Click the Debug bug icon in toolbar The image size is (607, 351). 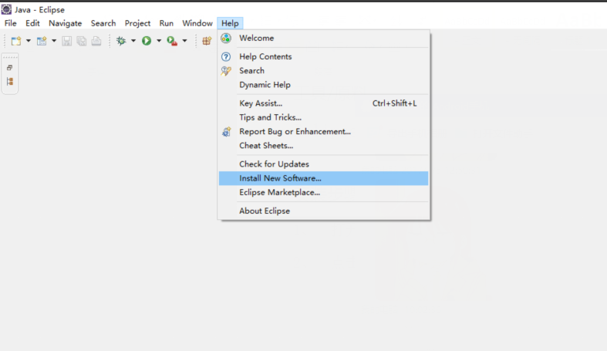[x=121, y=41]
